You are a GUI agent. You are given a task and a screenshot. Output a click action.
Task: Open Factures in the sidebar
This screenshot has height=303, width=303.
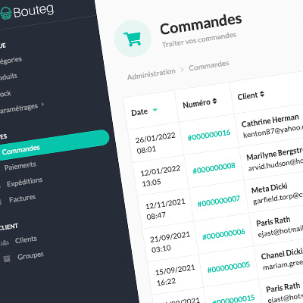tap(22, 198)
